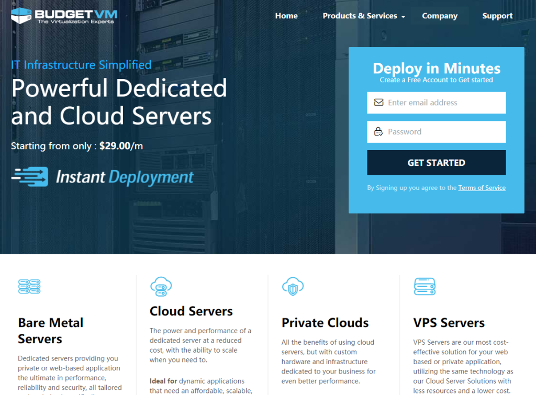Focus the Enter email address field
536x395 pixels.
coord(437,103)
